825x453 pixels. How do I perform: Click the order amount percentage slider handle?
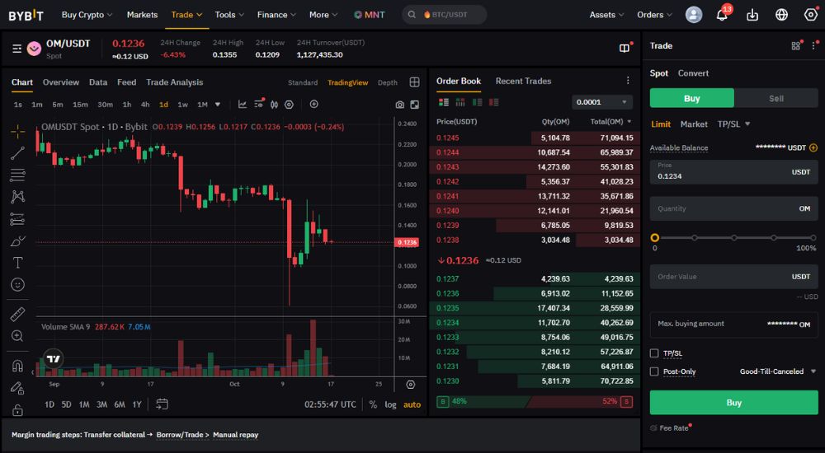(x=654, y=237)
